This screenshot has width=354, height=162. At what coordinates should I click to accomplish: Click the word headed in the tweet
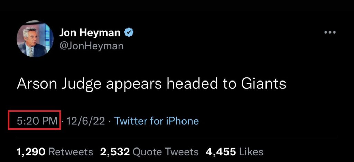(x=192, y=84)
